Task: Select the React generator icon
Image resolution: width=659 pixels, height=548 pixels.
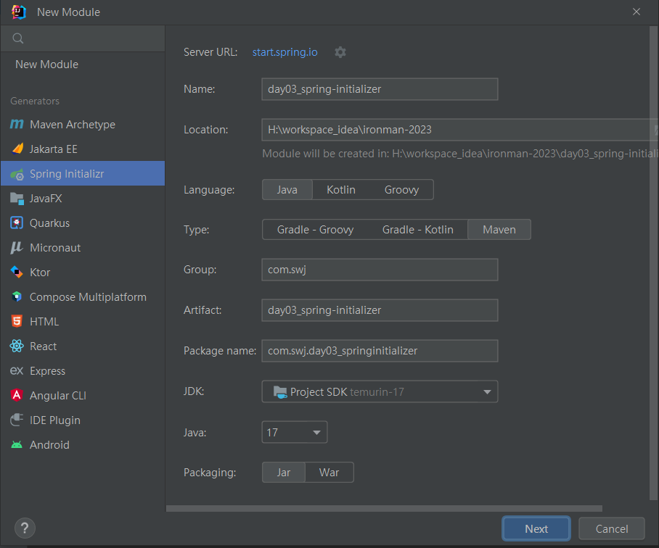Action: click(17, 346)
